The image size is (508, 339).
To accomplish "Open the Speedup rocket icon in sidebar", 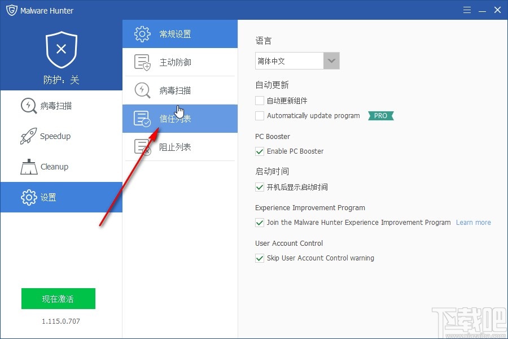I will [x=28, y=136].
